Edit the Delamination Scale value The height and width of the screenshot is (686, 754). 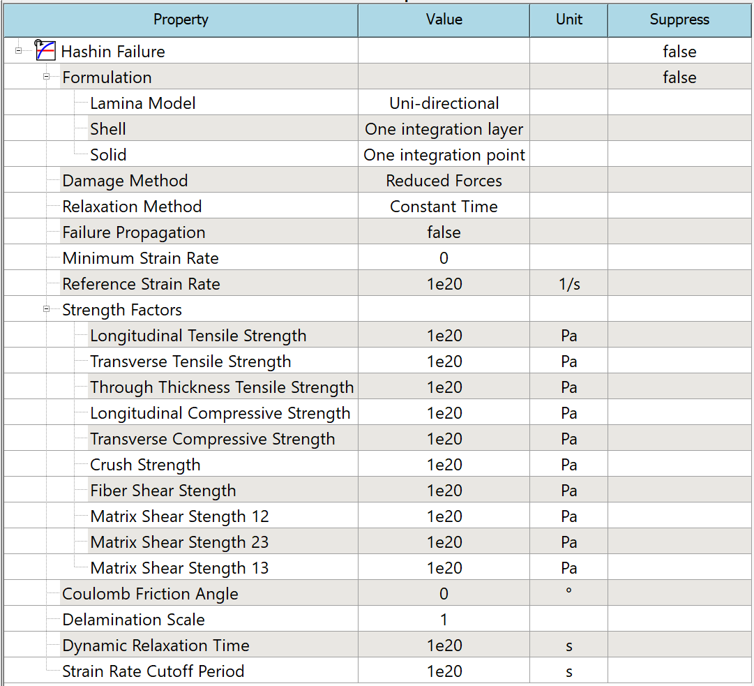pyautogui.click(x=444, y=619)
